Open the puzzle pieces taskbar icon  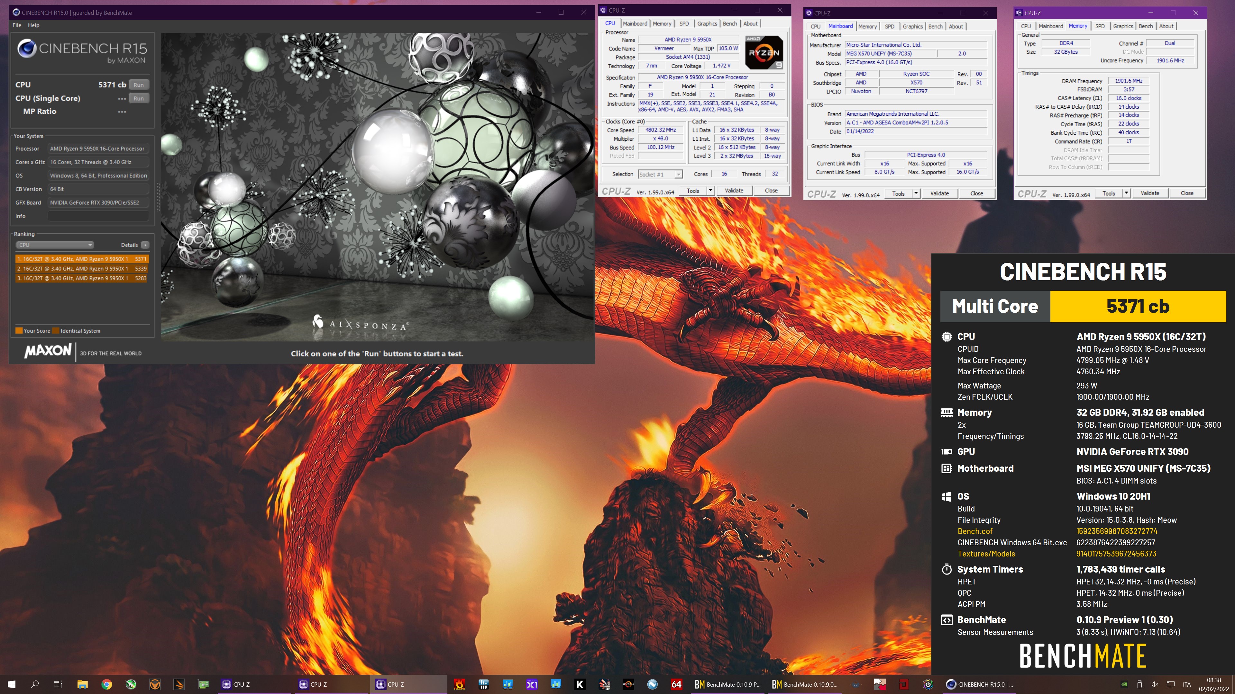click(x=879, y=684)
